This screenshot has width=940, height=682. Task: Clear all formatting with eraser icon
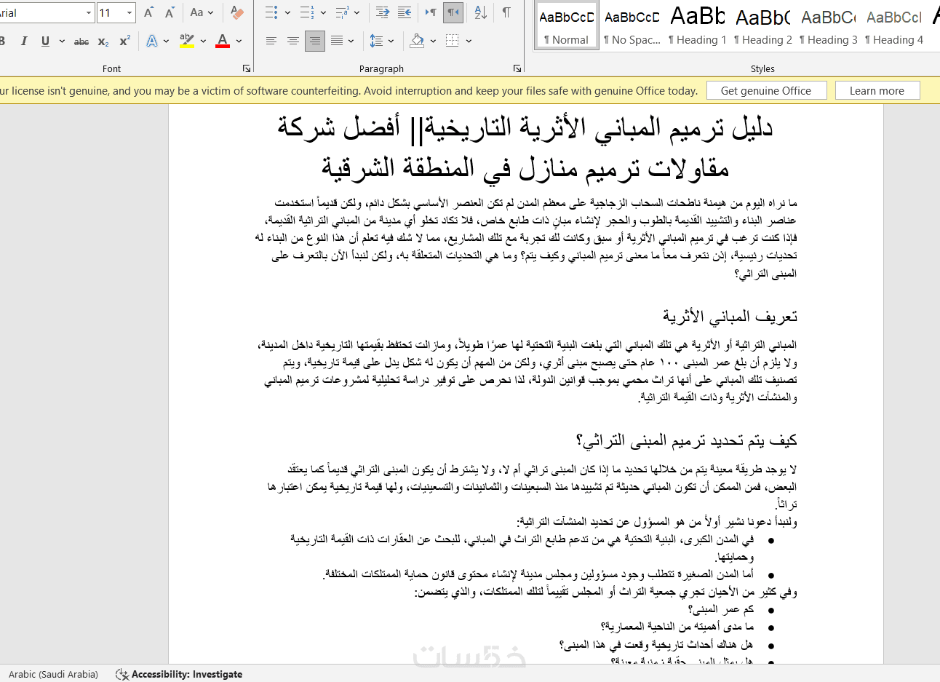[x=237, y=12]
